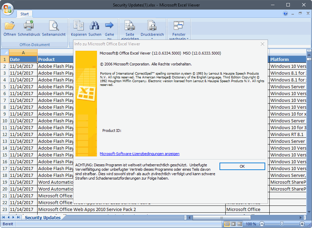Dismiss the info dialog with OK
This screenshot has height=228, width=312.
(x=242, y=166)
